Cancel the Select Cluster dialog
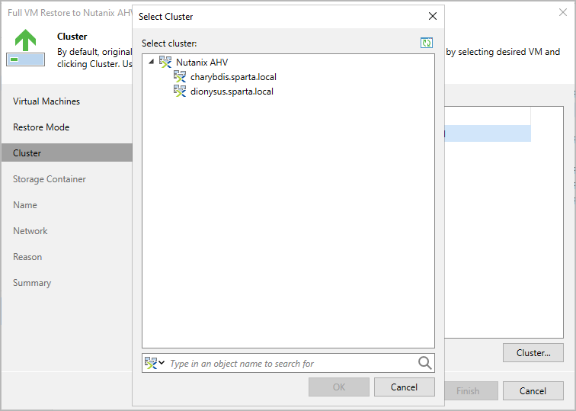576x411 pixels. pyautogui.click(x=404, y=387)
